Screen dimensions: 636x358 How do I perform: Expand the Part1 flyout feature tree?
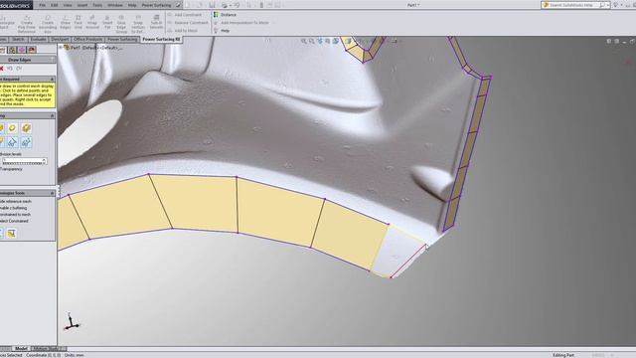tap(61, 48)
